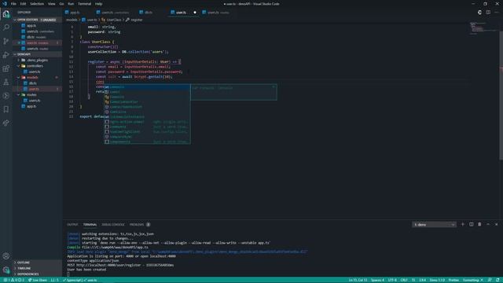Open the Search view in the activity bar
Screen dimensions: 503x283
pos(6,28)
